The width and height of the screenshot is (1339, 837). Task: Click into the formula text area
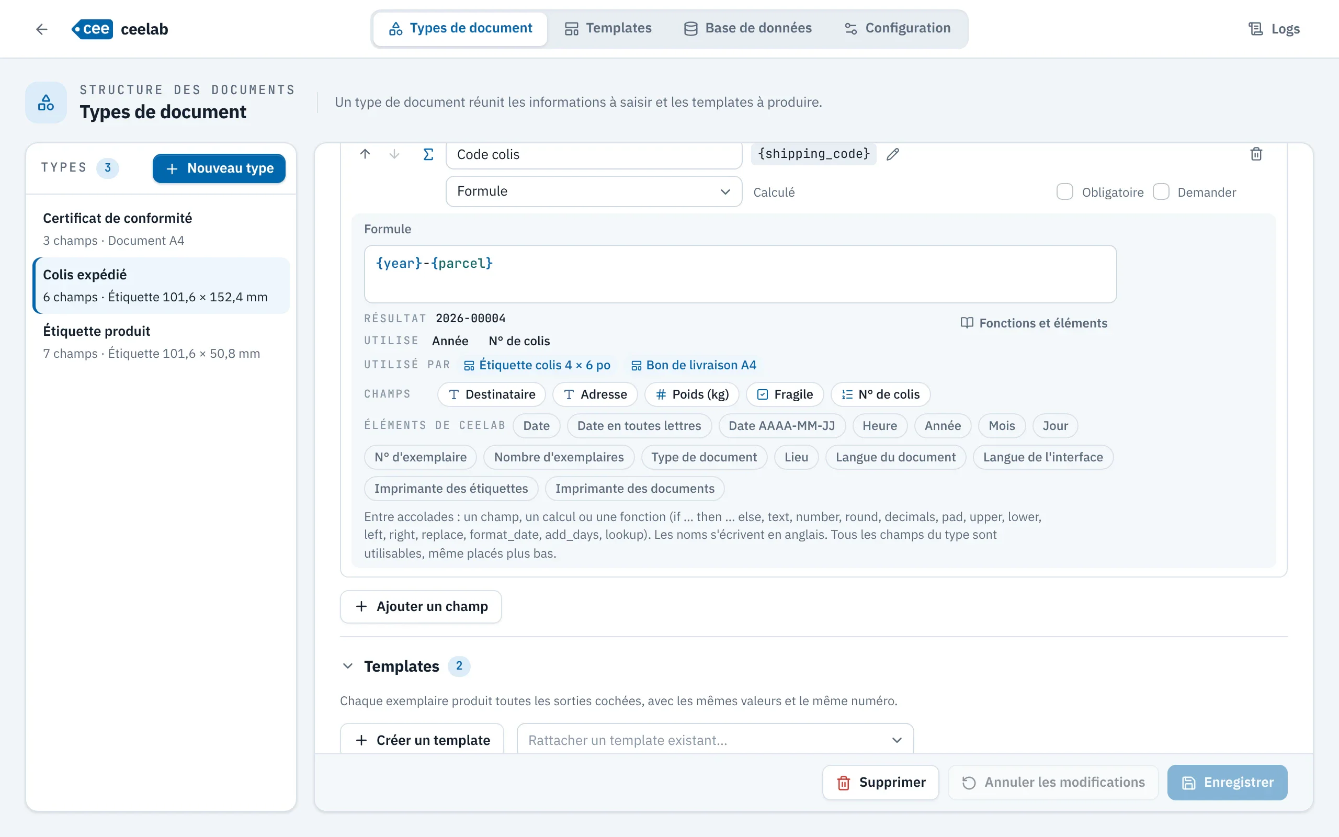tap(740, 274)
